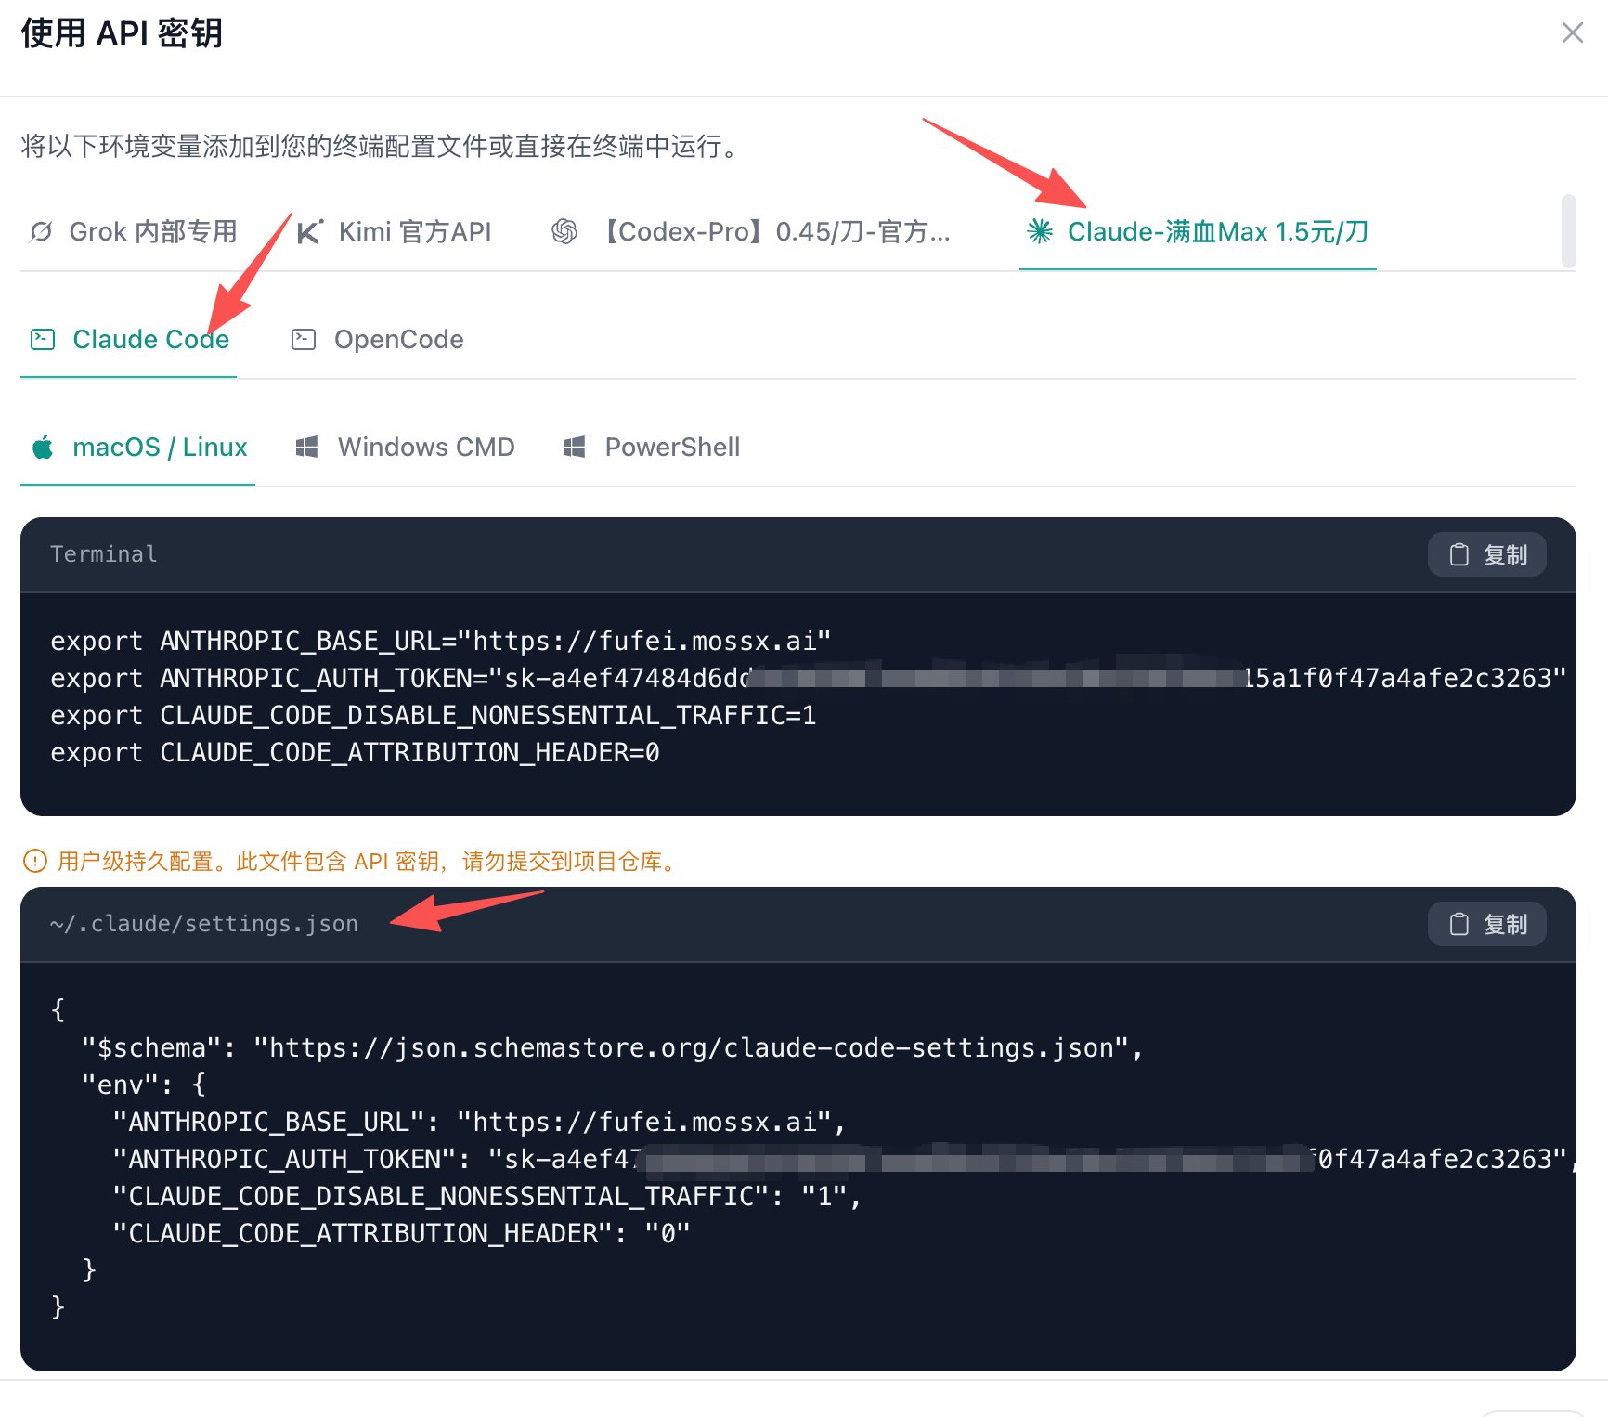1608x1417 pixels.
Task: Click the 使用 API 密钥 dialog title
Action: 122,33
